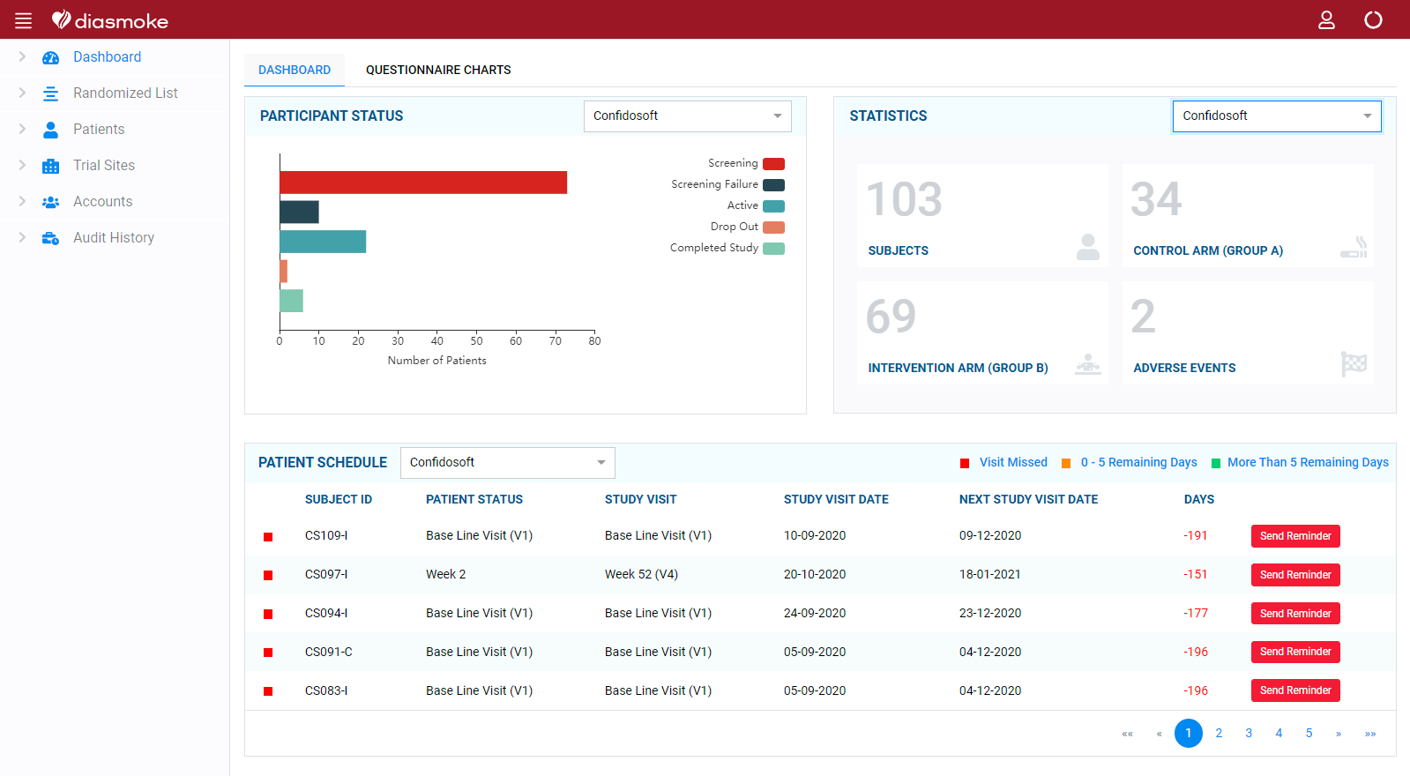Click the Audit History icon

tap(51, 238)
